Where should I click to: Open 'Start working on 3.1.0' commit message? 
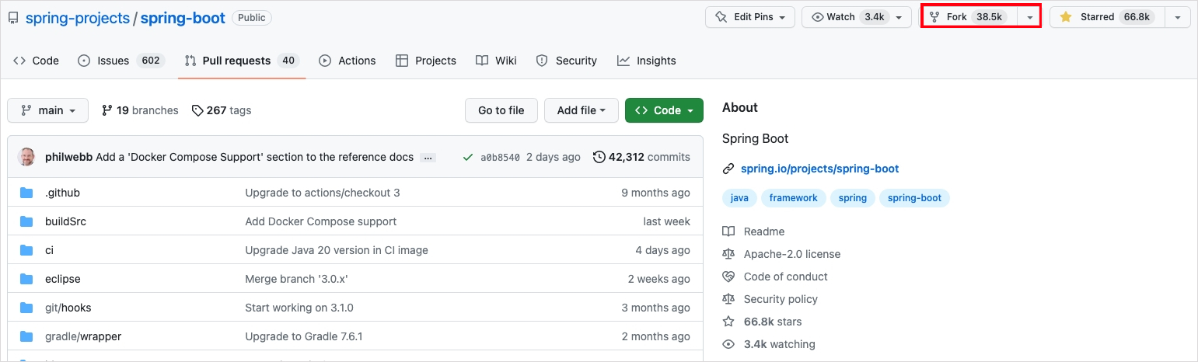[x=299, y=308]
